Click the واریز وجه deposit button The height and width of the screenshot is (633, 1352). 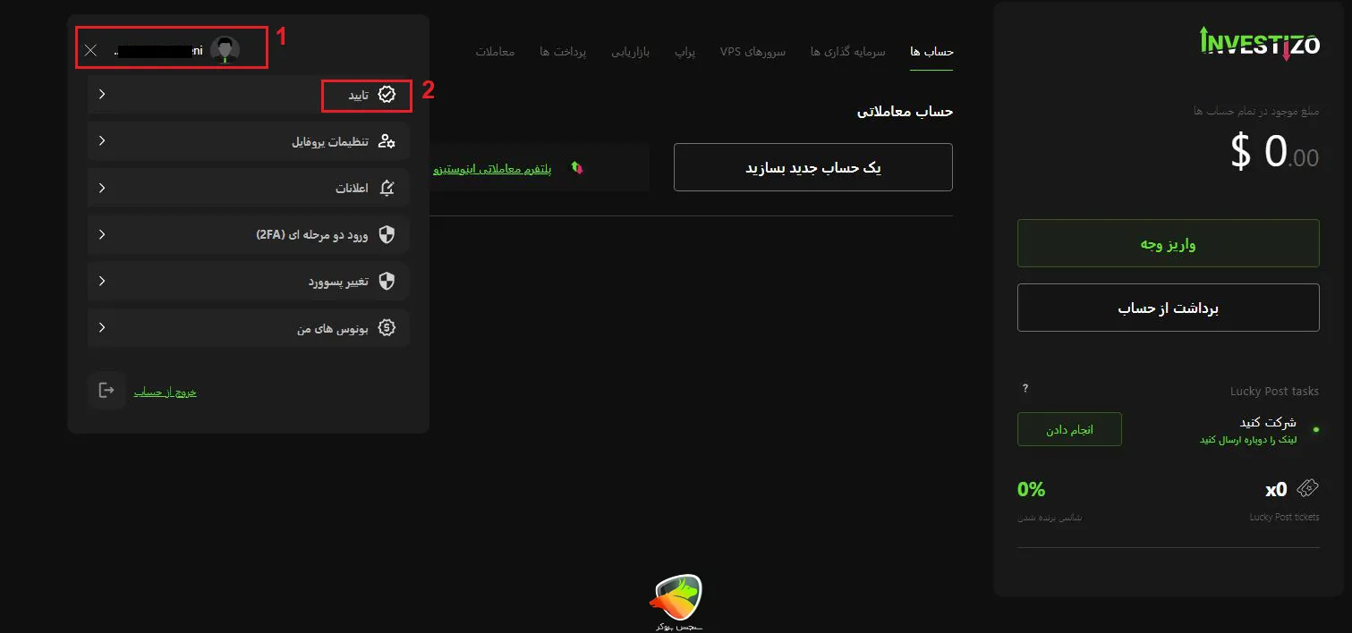pyautogui.click(x=1168, y=242)
